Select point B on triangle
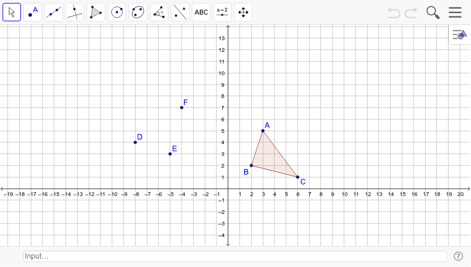471x267 pixels. click(252, 165)
